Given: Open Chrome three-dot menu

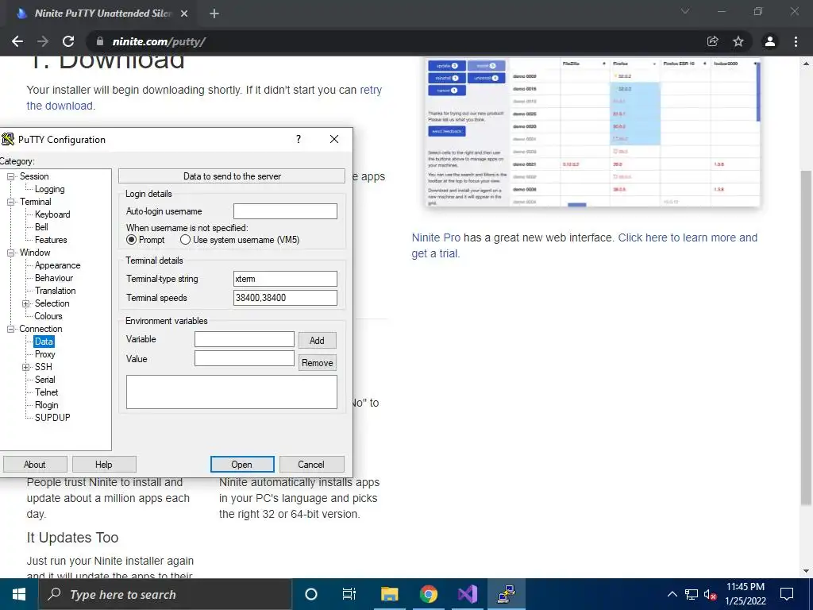Looking at the screenshot, I should point(796,41).
